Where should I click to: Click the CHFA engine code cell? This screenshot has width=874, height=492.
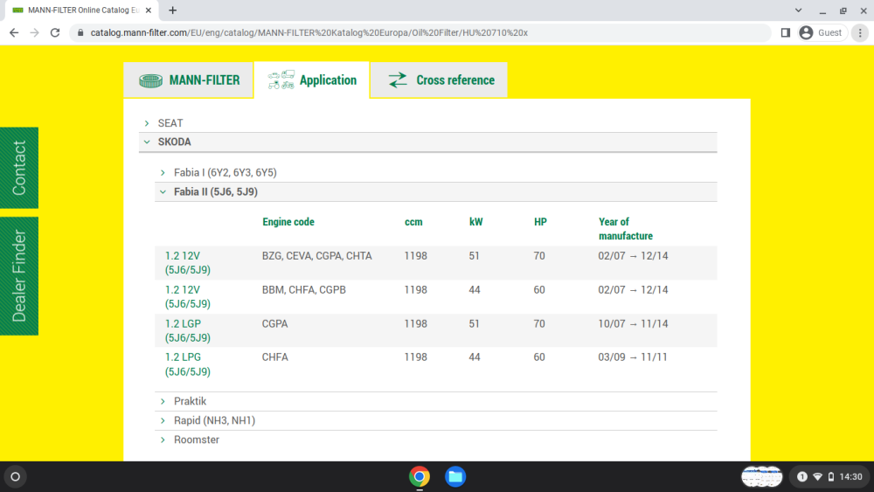point(274,357)
